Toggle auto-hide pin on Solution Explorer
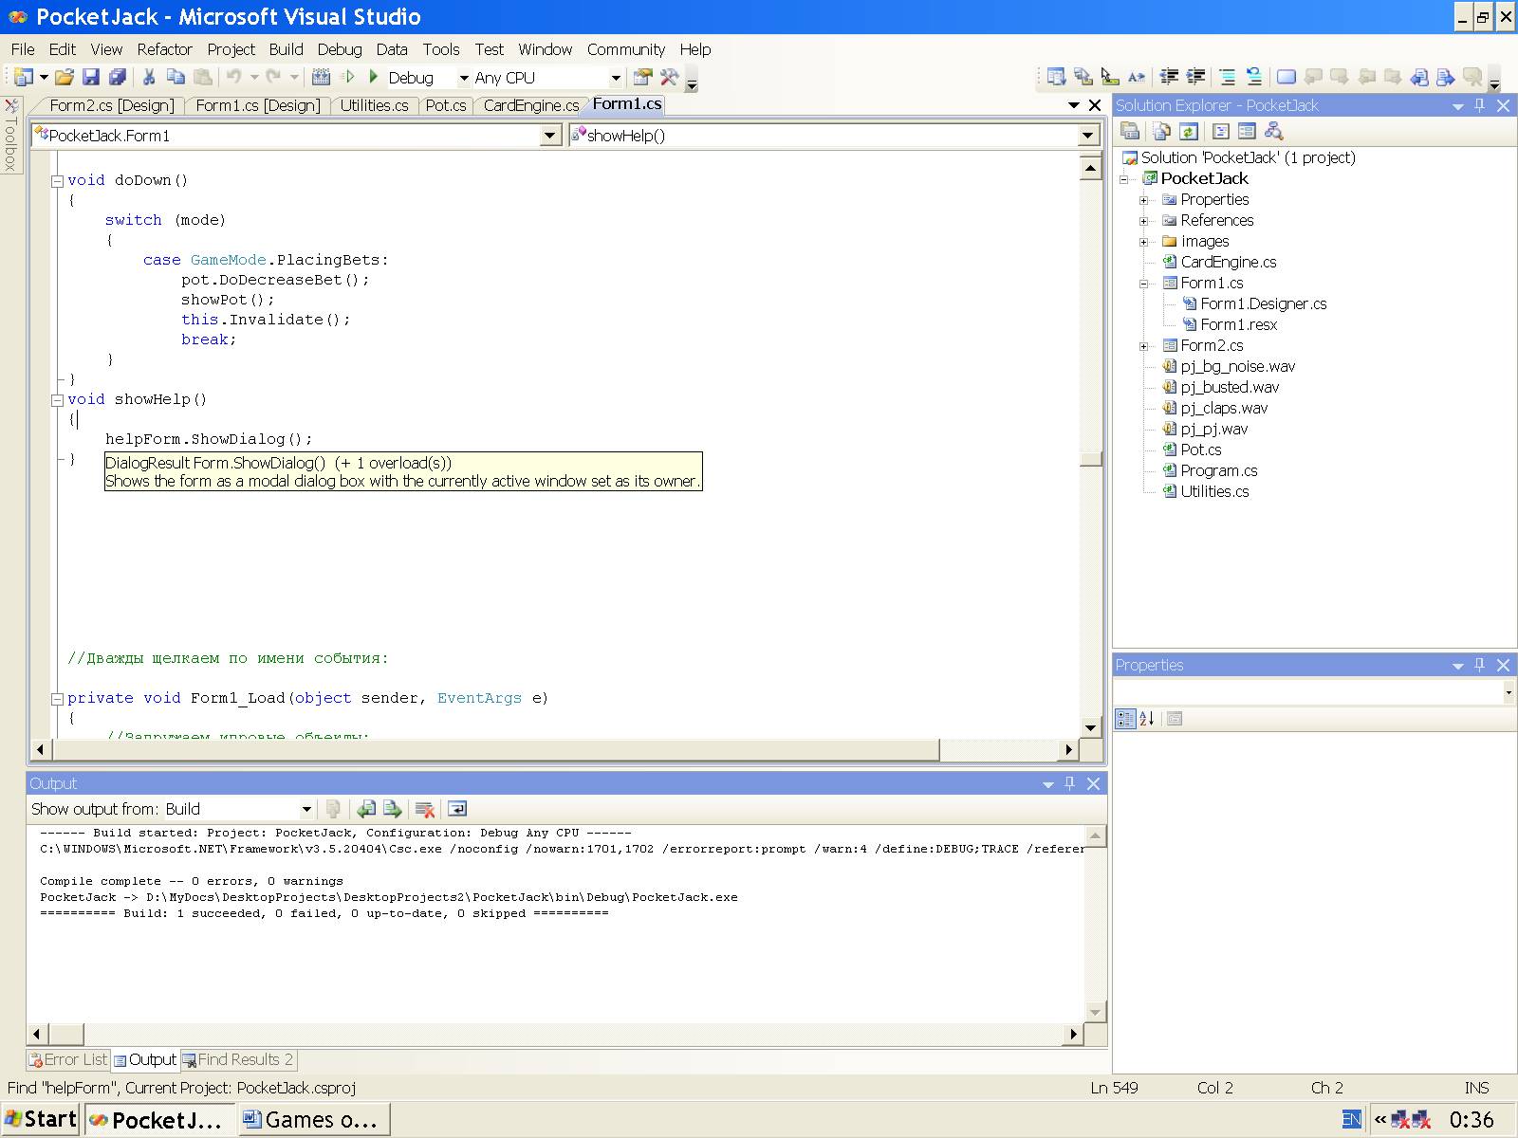The width and height of the screenshot is (1518, 1138). tap(1479, 105)
